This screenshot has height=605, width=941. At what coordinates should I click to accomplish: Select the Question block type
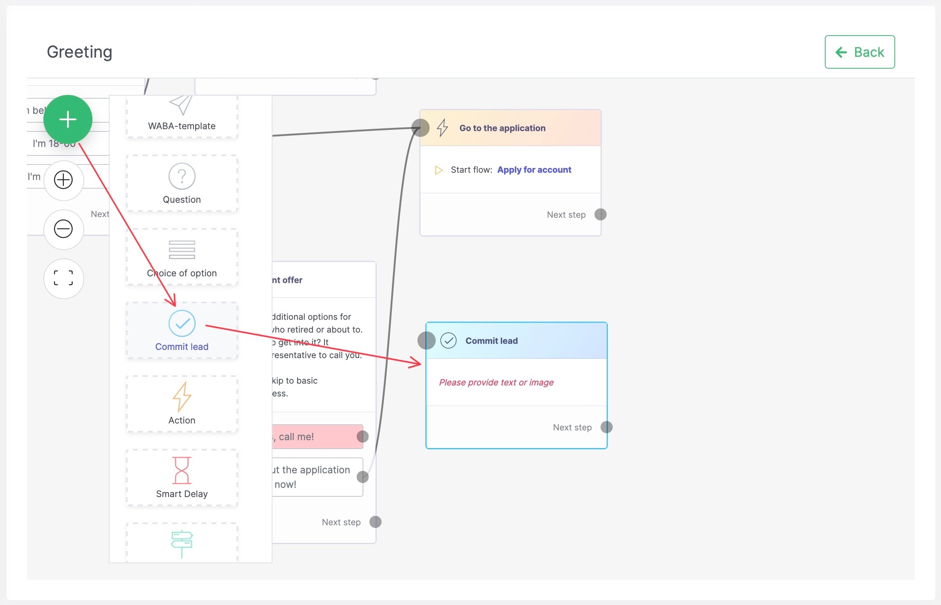pyautogui.click(x=182, y=184)
